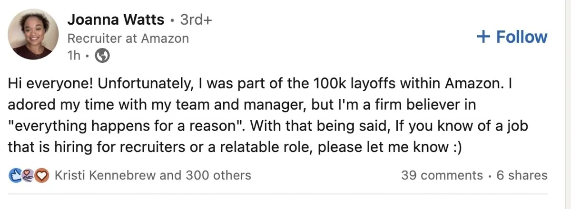View the 6 shares link
The width and height of the screenshot is (571, 209).
coord(522,175)
